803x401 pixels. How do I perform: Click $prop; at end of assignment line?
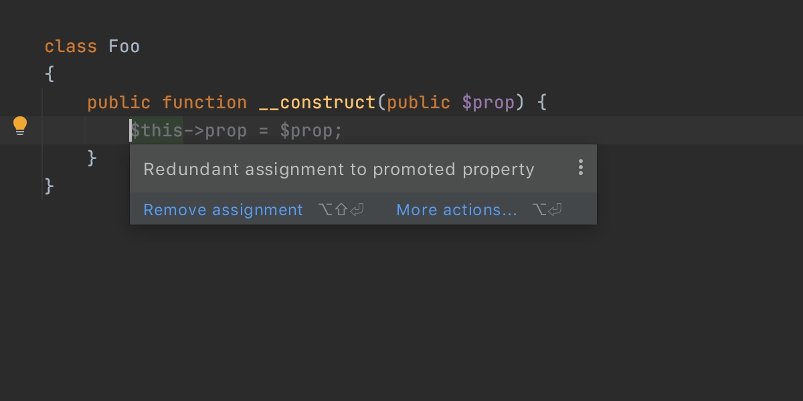(x=312, y=130)
